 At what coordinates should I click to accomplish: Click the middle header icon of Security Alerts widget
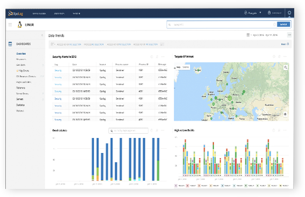coord(157,57)
